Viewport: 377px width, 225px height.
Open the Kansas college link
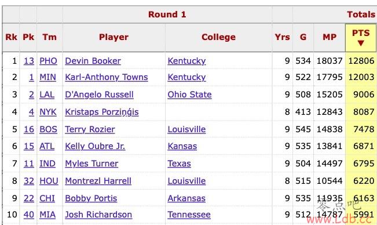point(182,146)
